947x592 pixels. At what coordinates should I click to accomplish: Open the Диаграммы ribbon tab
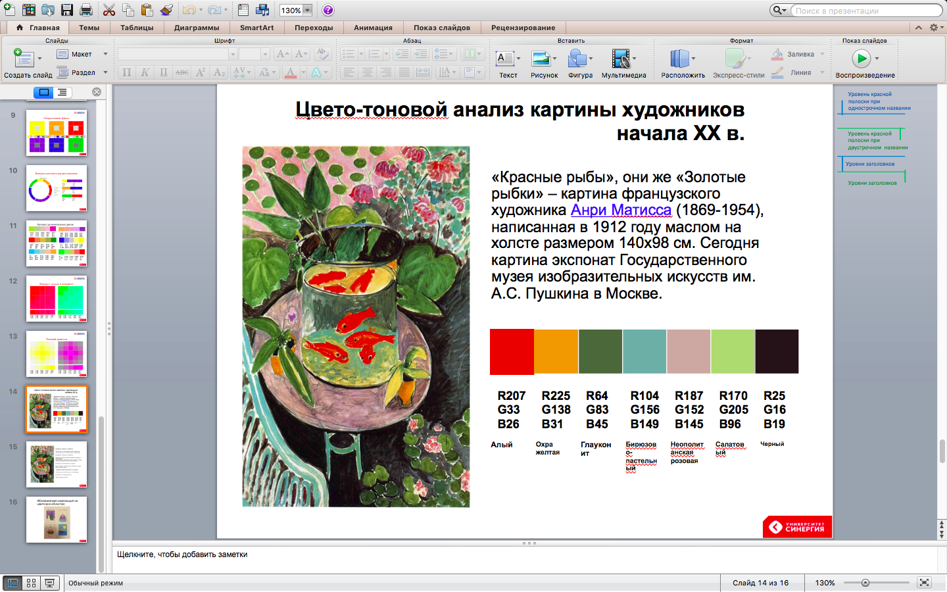pyautogui.click(x=197, y=28)
